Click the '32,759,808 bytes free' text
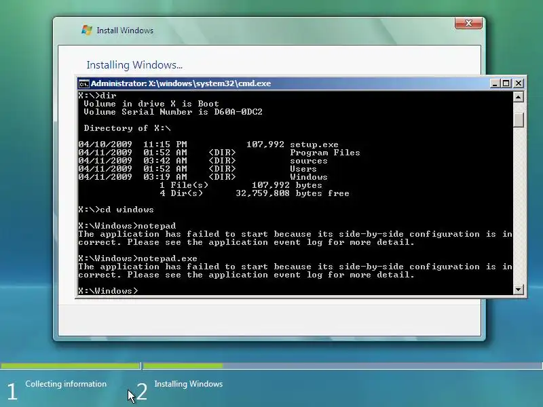543x407 pixels. (293, 193)
